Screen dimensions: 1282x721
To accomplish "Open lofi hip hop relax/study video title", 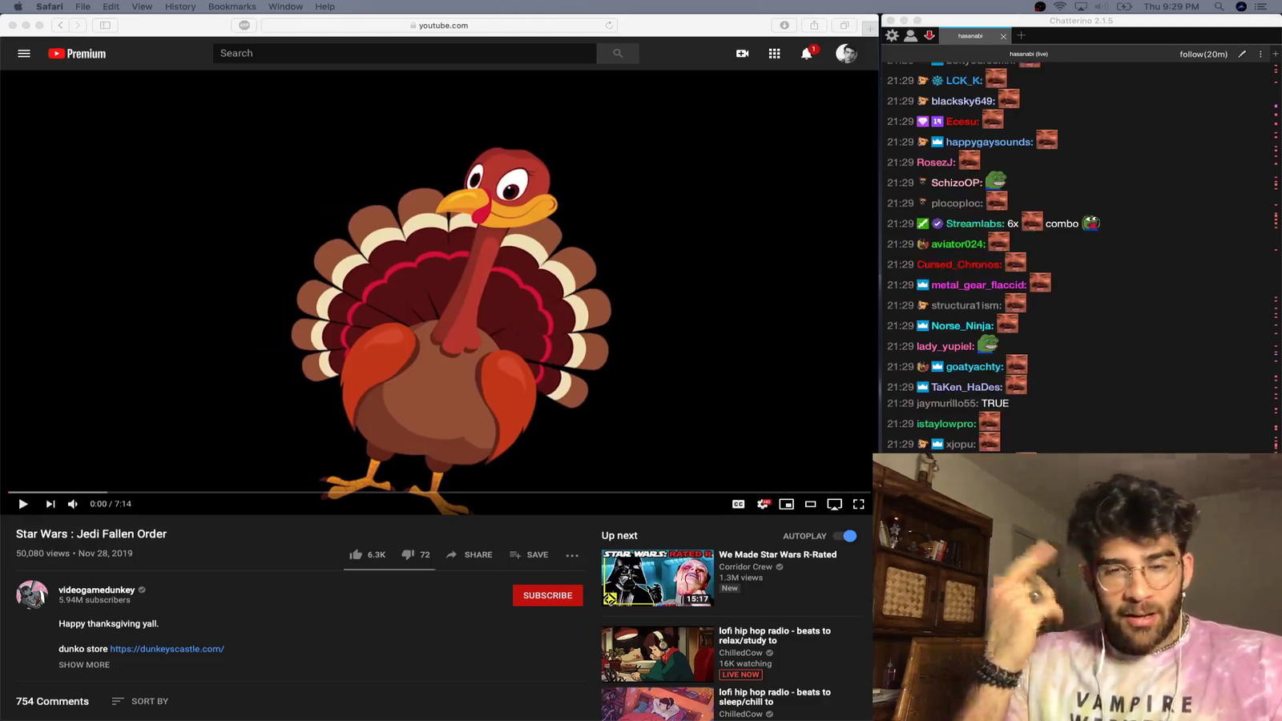I will 775,635.
